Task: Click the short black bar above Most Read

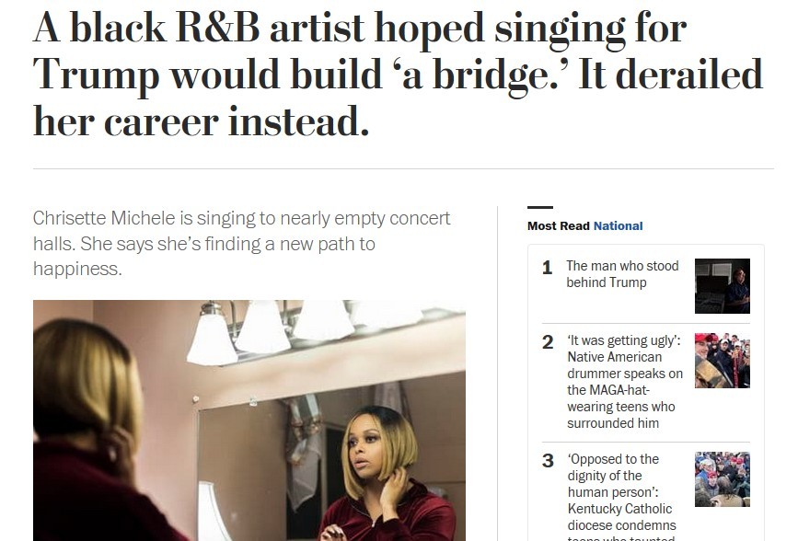Action: coord(540,208)
